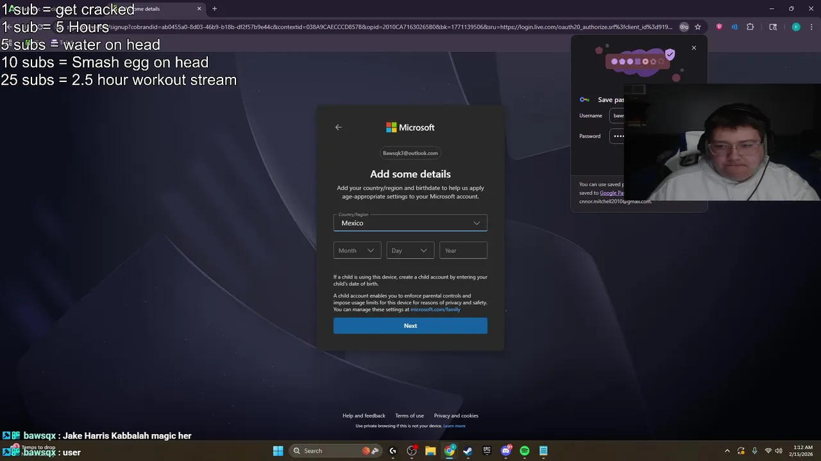
Task: Open Notepad from taskbar
Action: 543,451
